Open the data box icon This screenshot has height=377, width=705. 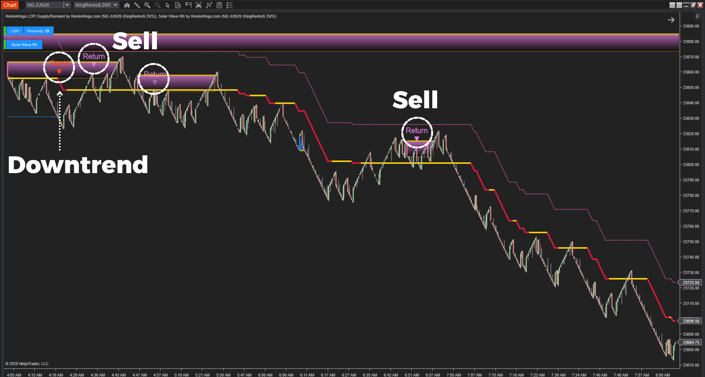(178, 5)
